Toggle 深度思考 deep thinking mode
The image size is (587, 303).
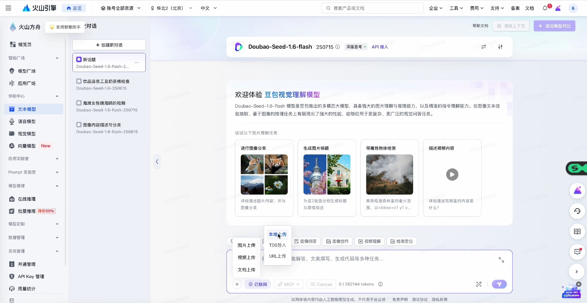356,47
